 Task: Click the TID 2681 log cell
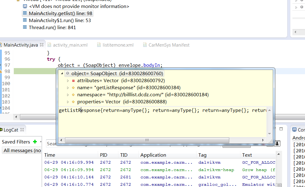click(125, 177)
